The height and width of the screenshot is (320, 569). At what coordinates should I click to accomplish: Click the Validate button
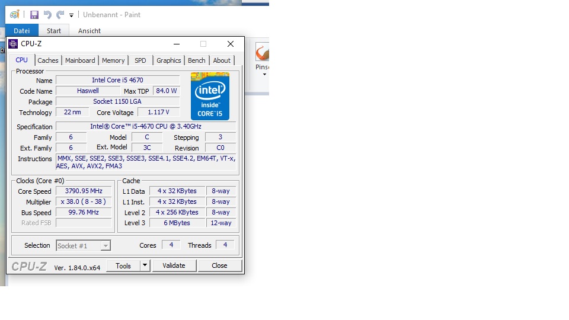[x=174, y=265]
